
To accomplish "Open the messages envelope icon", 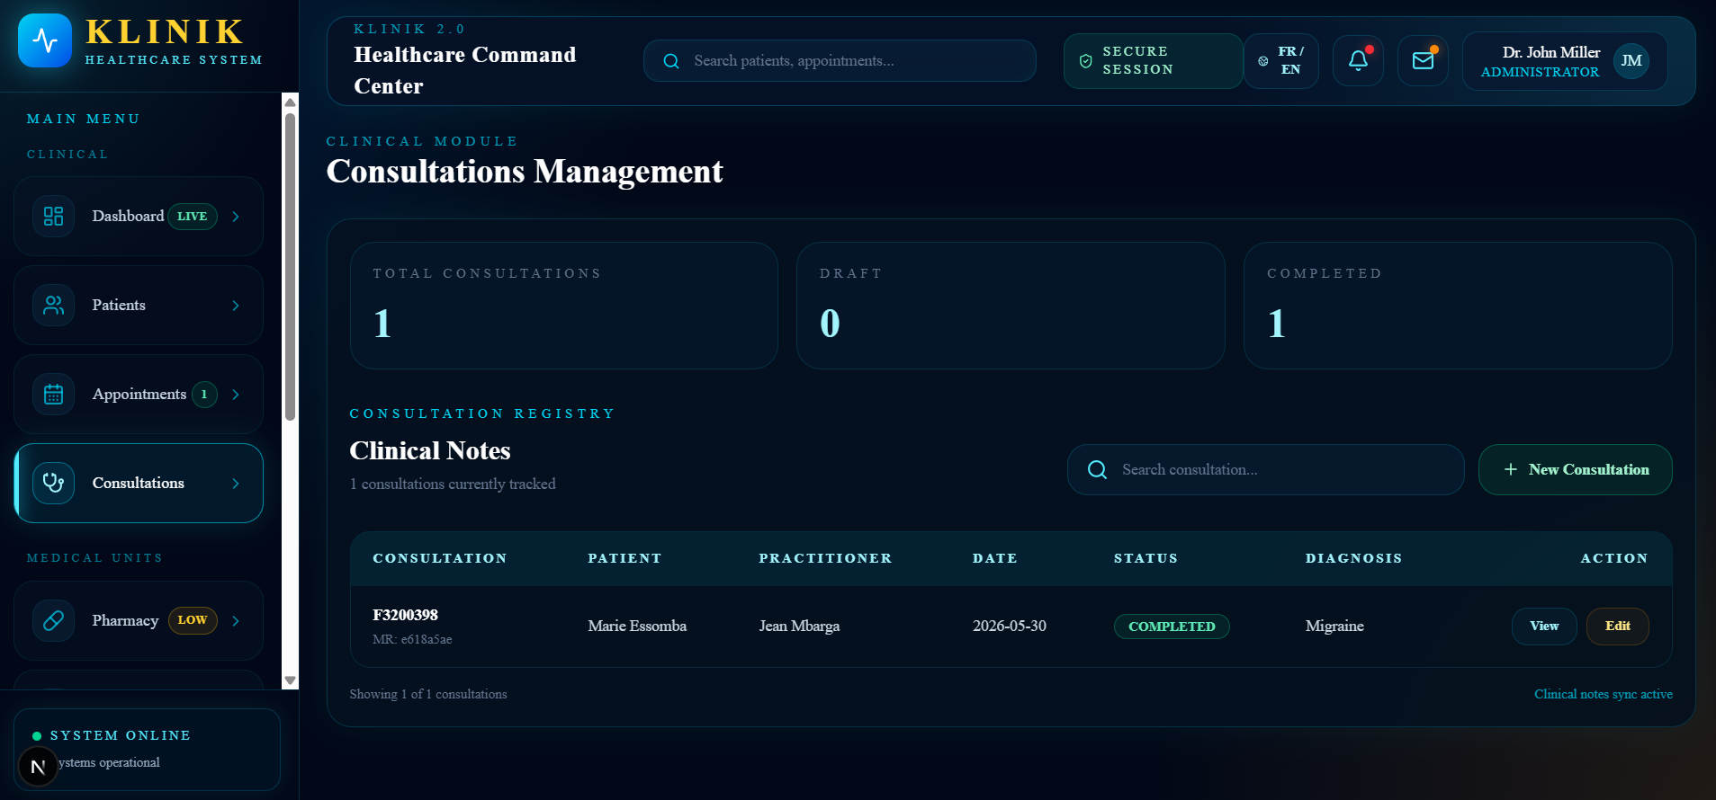I will pos(1423,61).
